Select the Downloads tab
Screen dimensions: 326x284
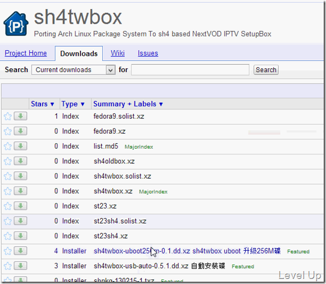coord(79,54)
